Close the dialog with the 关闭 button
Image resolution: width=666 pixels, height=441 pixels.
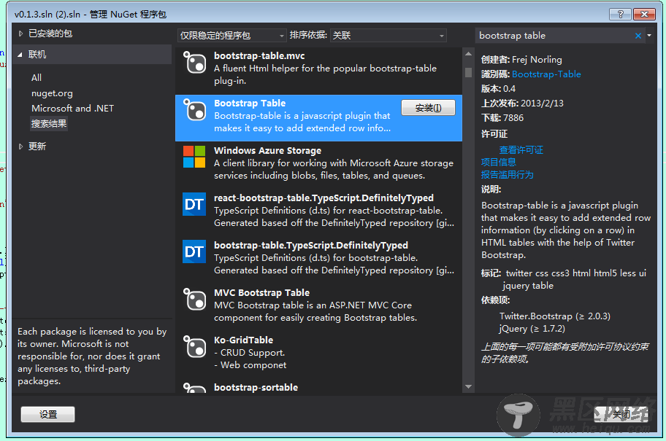[621, 414]
